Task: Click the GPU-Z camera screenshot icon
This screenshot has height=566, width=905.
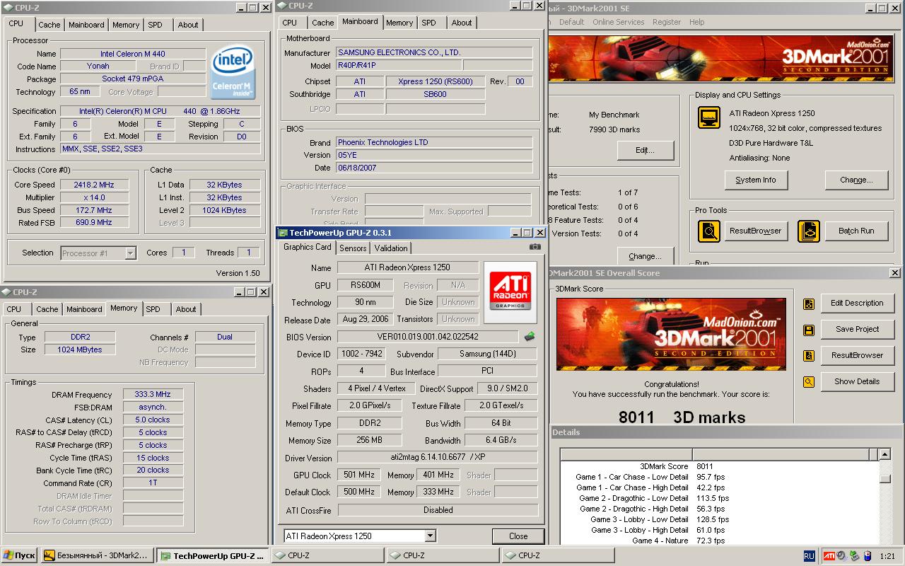Action: click(535, 247)
